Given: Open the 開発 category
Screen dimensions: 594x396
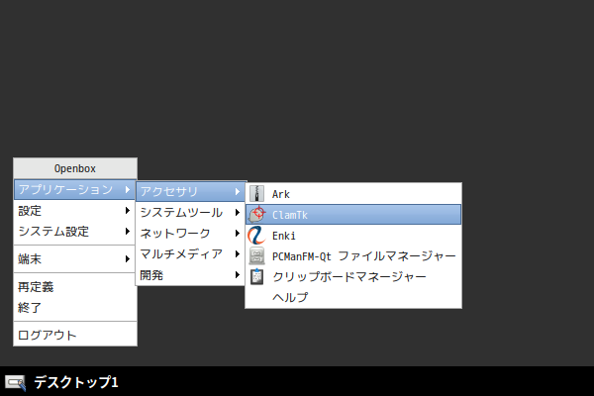Looking at the screenshot, I should click(x=190, y=275).
